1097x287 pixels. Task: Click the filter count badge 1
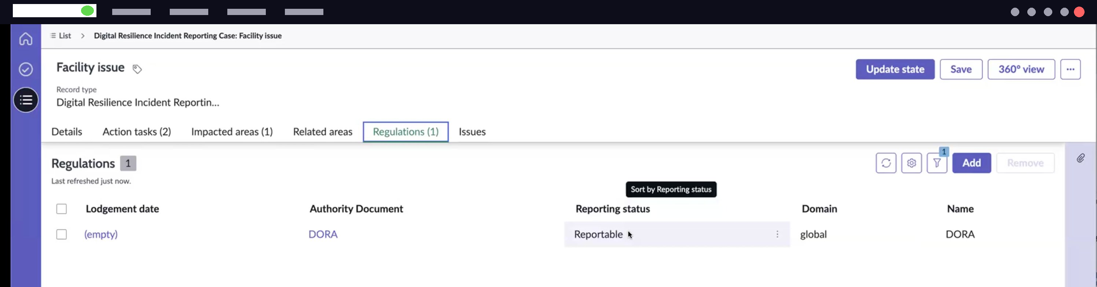pos(944,152)
